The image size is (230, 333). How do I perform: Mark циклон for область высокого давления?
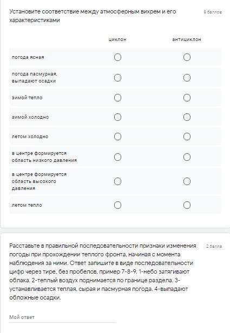(117, 181)
